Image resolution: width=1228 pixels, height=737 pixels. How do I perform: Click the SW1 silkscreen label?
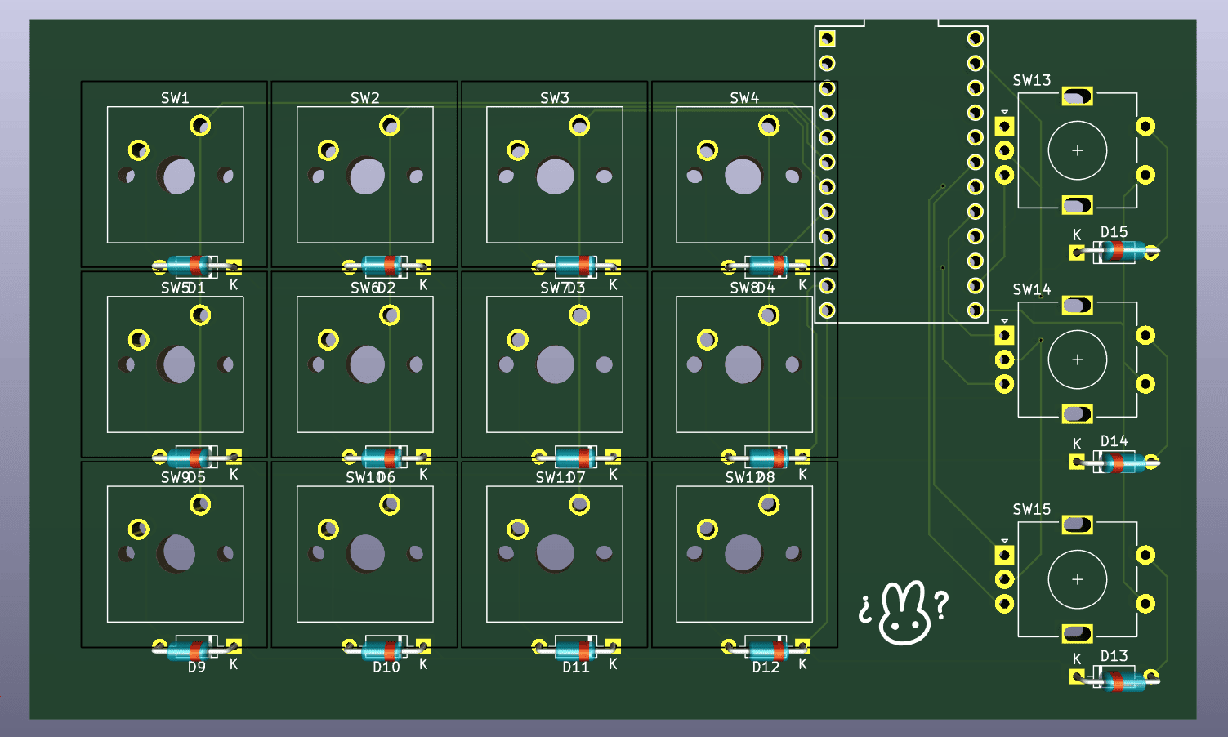(x=175, y=98)
